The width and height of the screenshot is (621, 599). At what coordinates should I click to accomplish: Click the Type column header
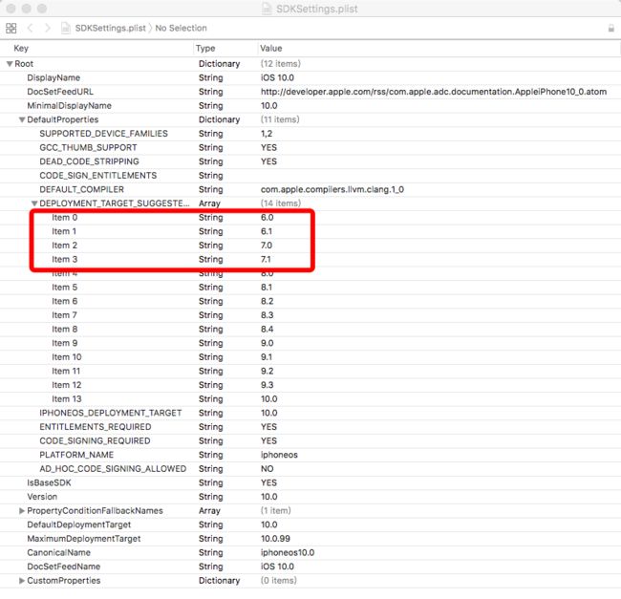click(205, 49)
